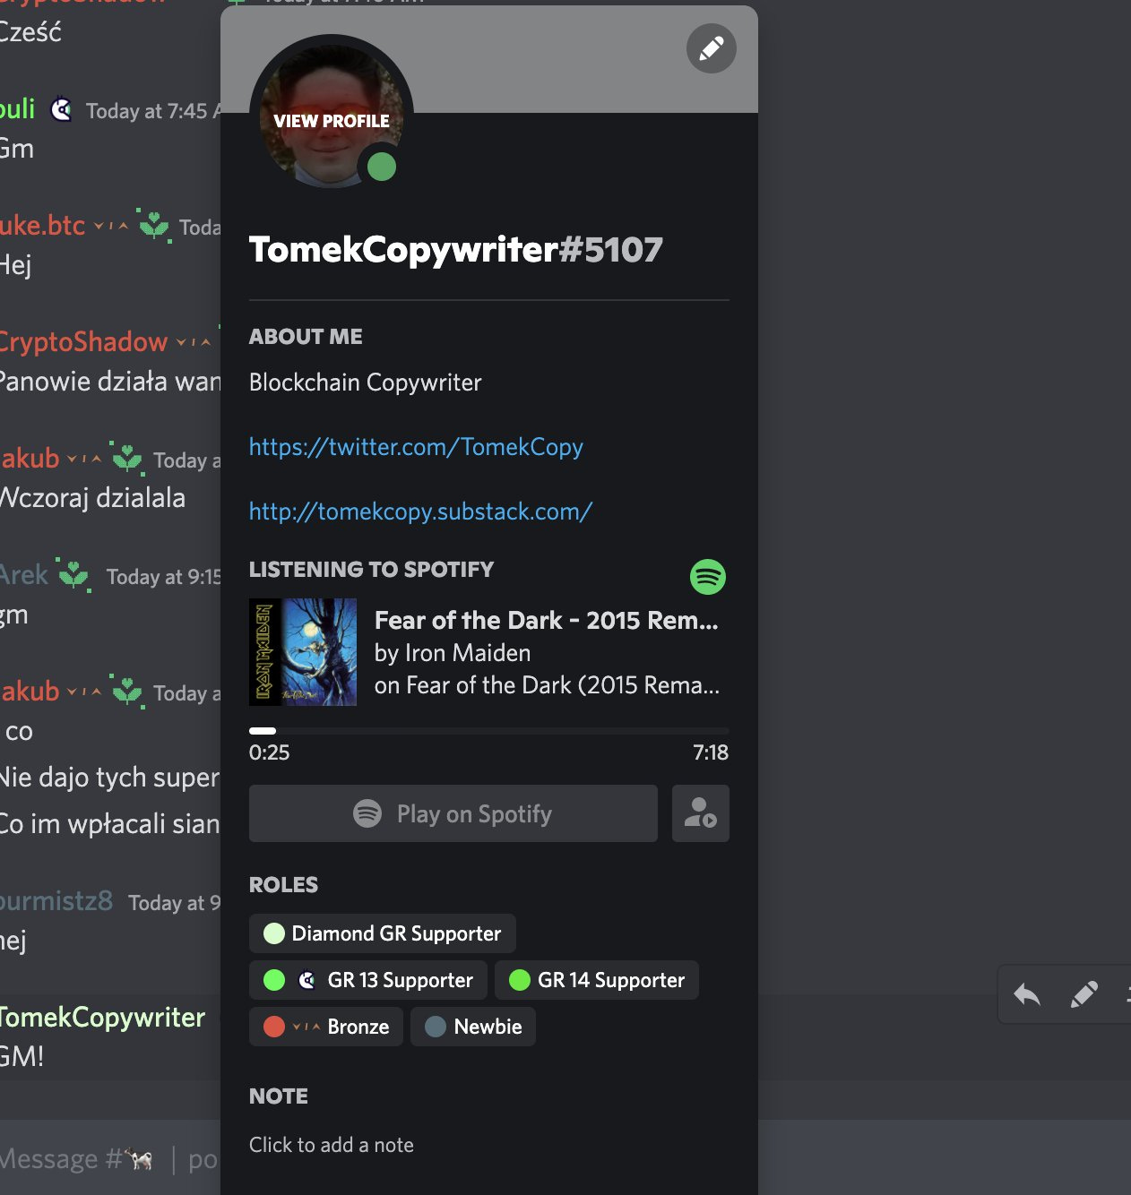Open the tomekcopy.substack.com link
Screen dimensions: 1131x1195
coord(420,512)
